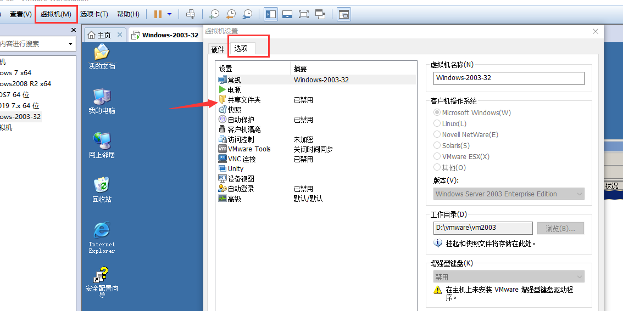
Task: Click the 浏览(B)... button
Action: [x=560, y=228]
